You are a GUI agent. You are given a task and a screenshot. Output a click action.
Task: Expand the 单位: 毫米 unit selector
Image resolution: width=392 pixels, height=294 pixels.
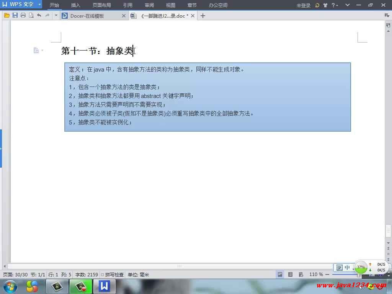click(x=138, y=274)
